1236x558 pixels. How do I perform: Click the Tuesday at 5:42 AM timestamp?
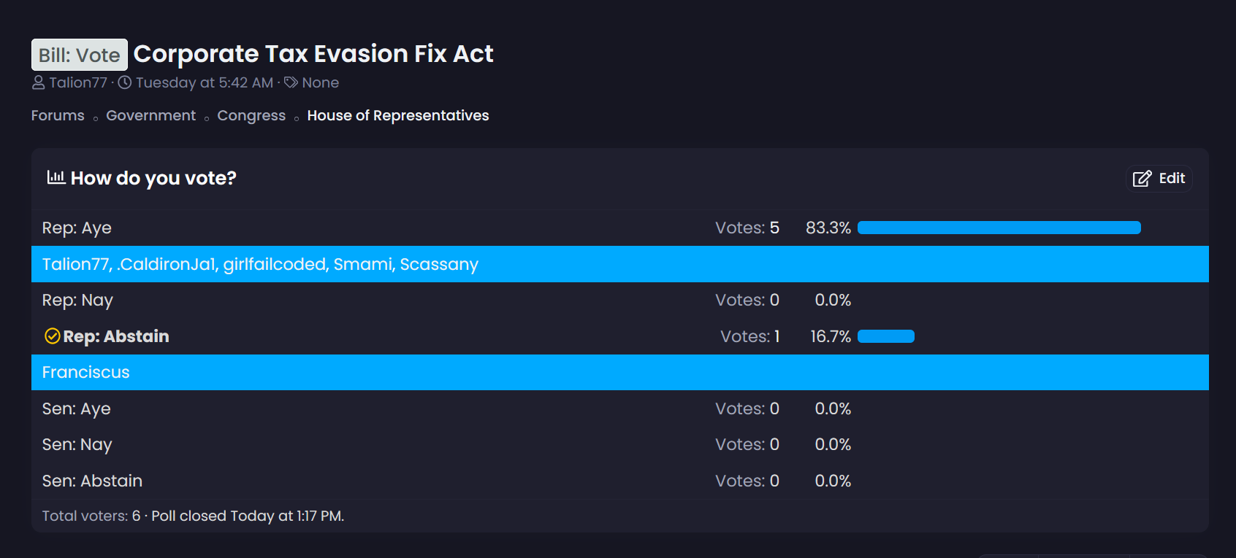(205, 83)
